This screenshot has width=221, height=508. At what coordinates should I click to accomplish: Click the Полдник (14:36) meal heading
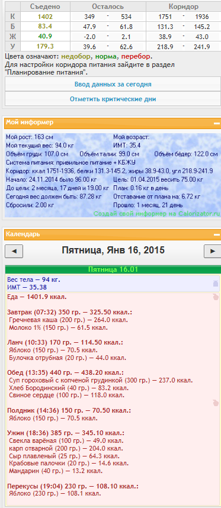(69, 410)
